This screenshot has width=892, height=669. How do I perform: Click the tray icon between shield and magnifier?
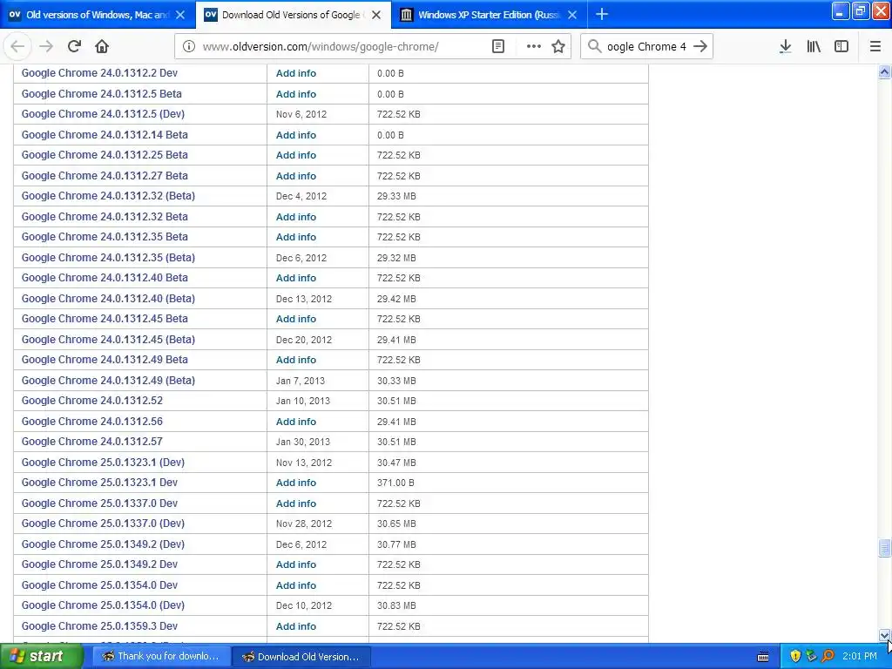[812, 657]
